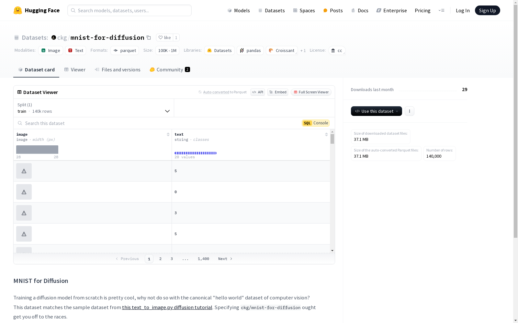The width and height of the screenshot is (518, 323).
Task: Sort the image column
Action: coord(168,134)
